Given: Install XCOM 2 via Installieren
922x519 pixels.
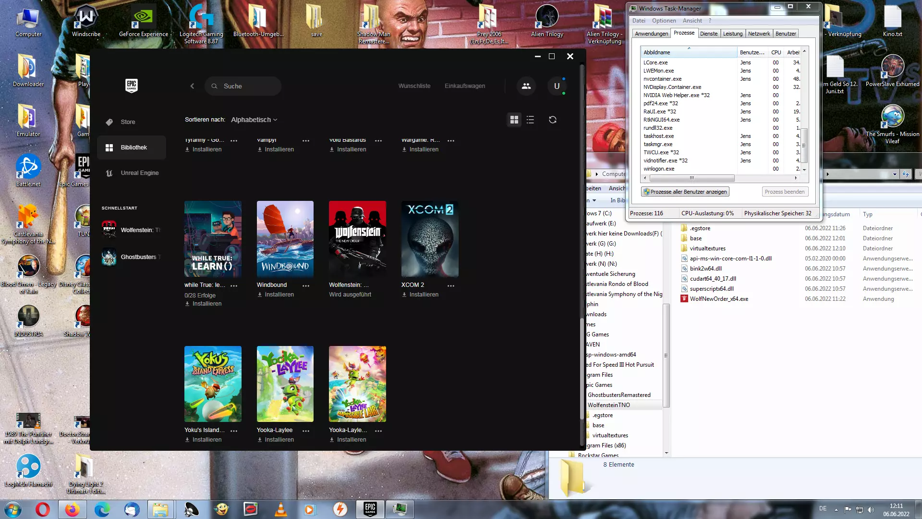Looking at the screenshot, I should coord(420,295).
